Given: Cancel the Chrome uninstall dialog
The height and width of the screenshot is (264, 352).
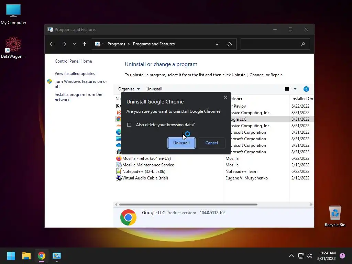Looking at the screenshot, I should pos(211,143).
